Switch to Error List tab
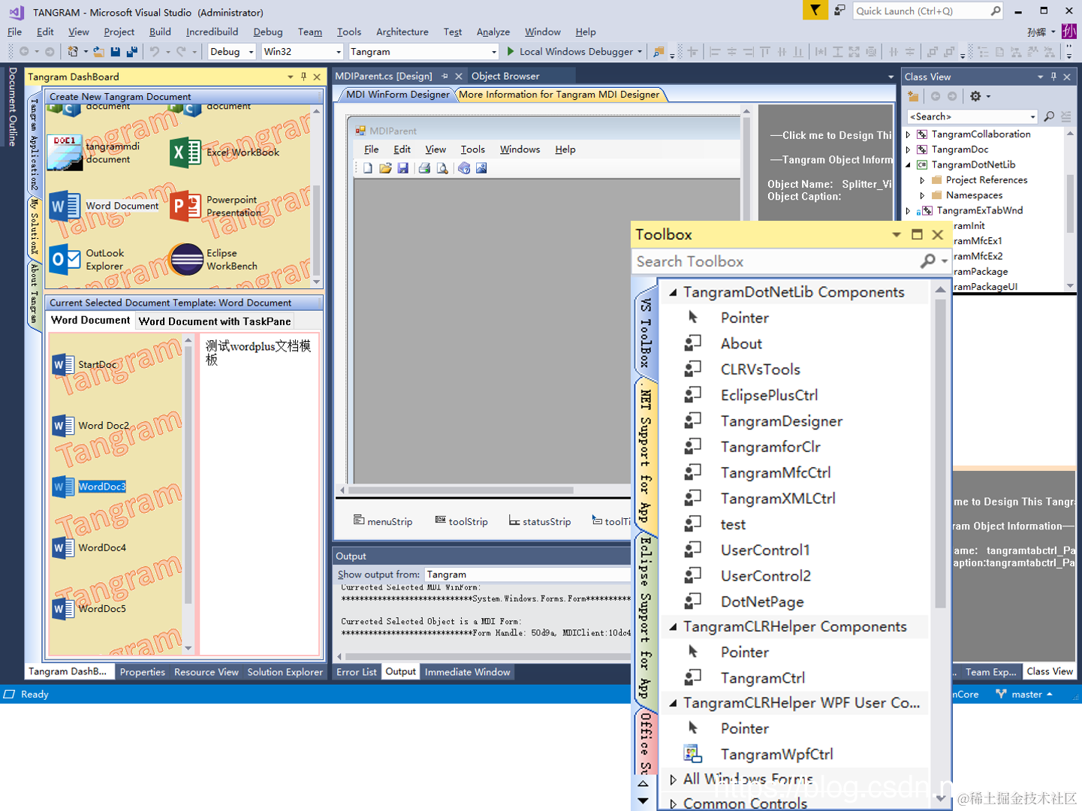The width and height of the screenshot is (1082, 811). pyautogui.click(x=357, y=672)
